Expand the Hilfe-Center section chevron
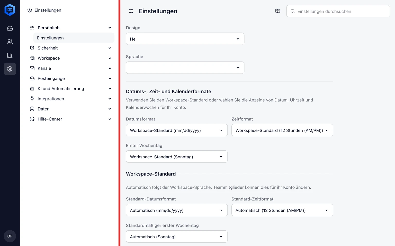This screenshot has width=395, height=246. point(110,119)
